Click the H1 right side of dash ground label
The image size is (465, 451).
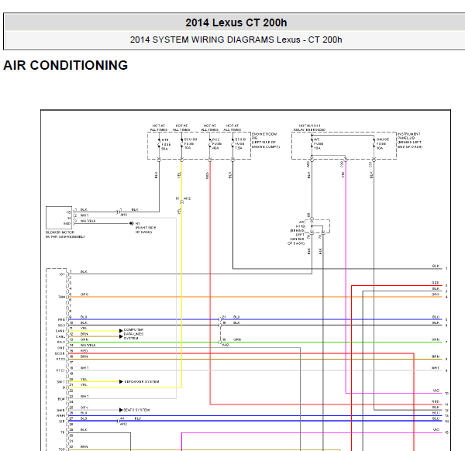point(146,228)
